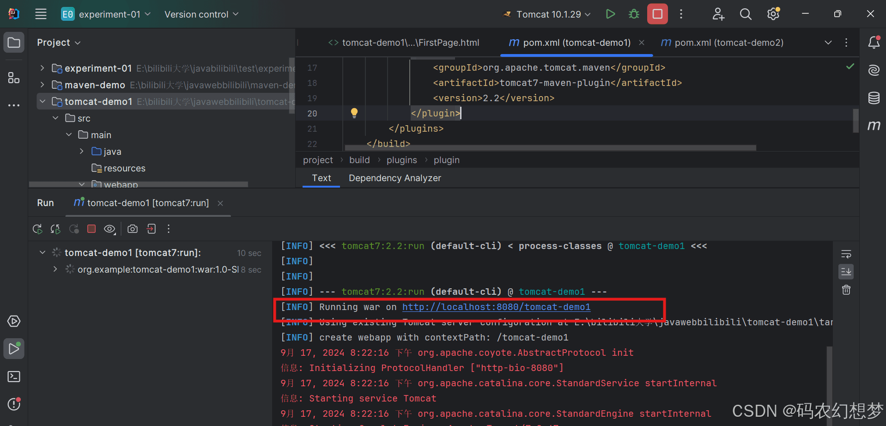
Task: Toggle soft-wrap in the console
Action: tap(846, 254)
